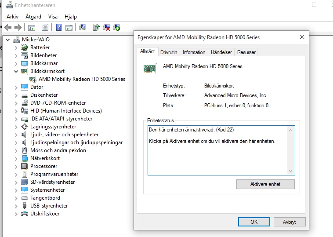Scan for hardware changes via toolbar icon
This screenshot has width=333, height=237.
point(83,27)
